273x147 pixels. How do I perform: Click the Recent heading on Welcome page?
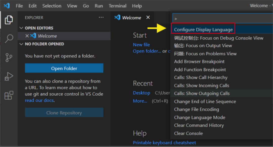(143, 83)
